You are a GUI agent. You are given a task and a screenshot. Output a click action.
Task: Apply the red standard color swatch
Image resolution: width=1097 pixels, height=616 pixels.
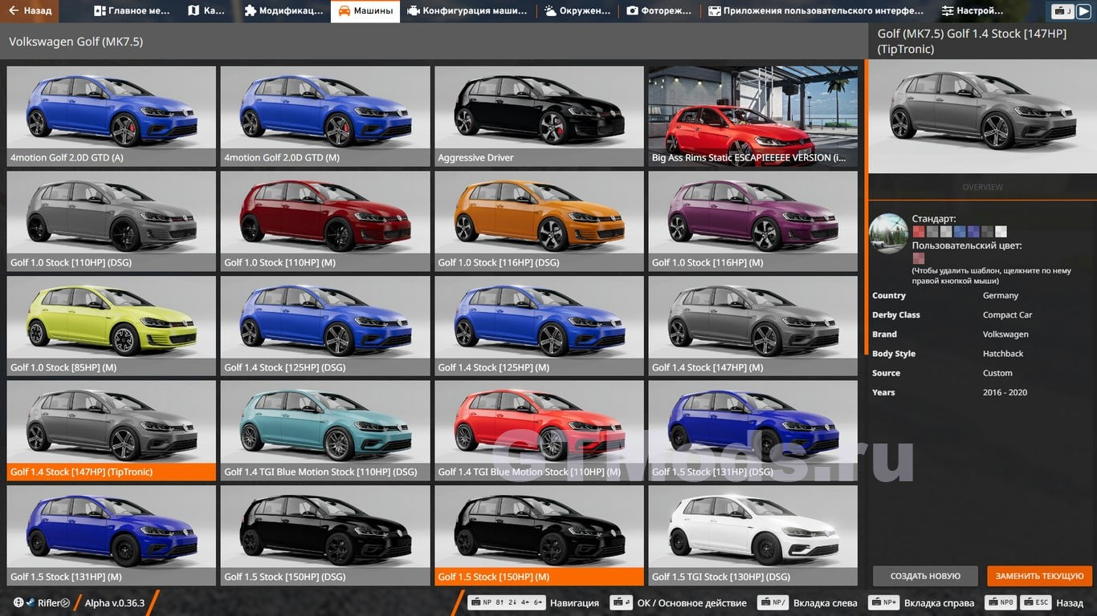pyautogui.click(x=918, y=232)
